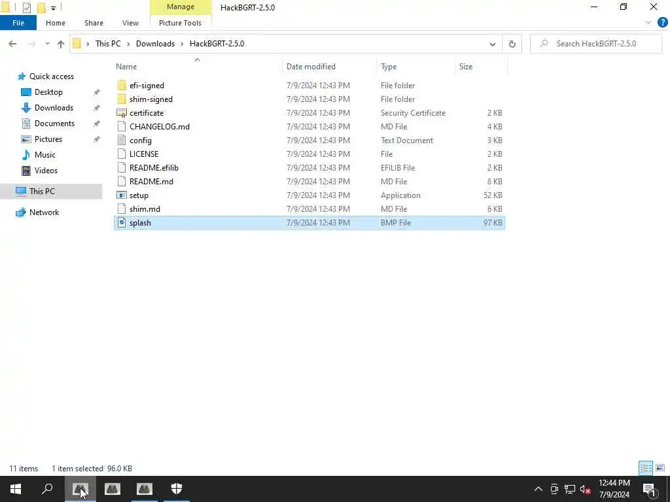Open the Picture Tools tab
This screenshot has width=670, height=502.
[x=180, y=23]
